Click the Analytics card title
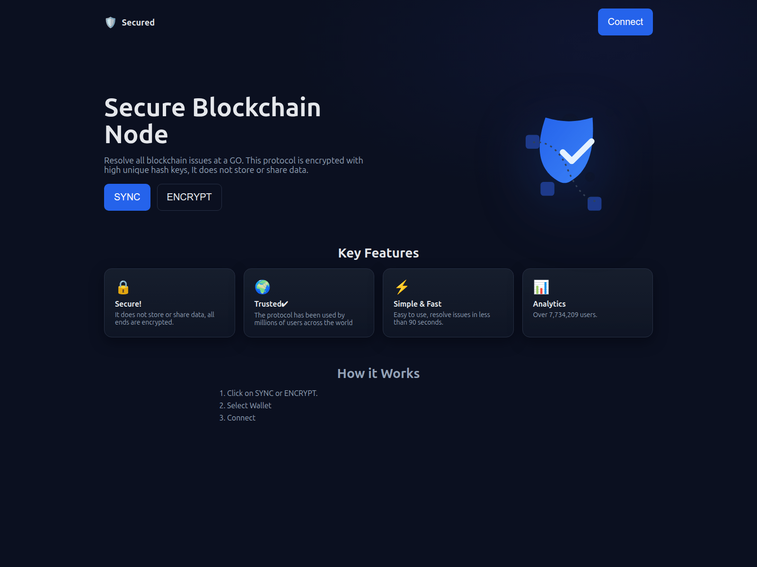 point(549,304)
